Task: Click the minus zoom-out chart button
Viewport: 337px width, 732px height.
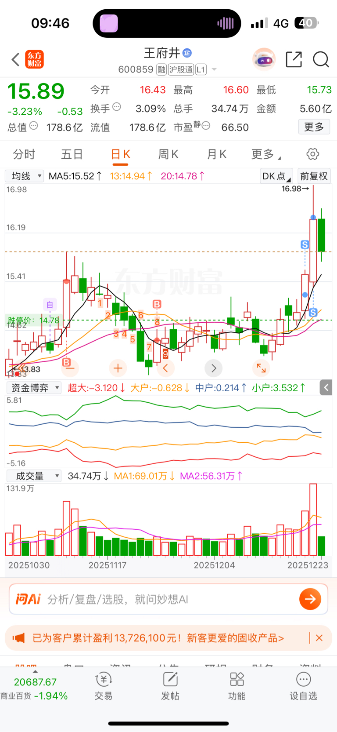Action: (x=70, y=368)
